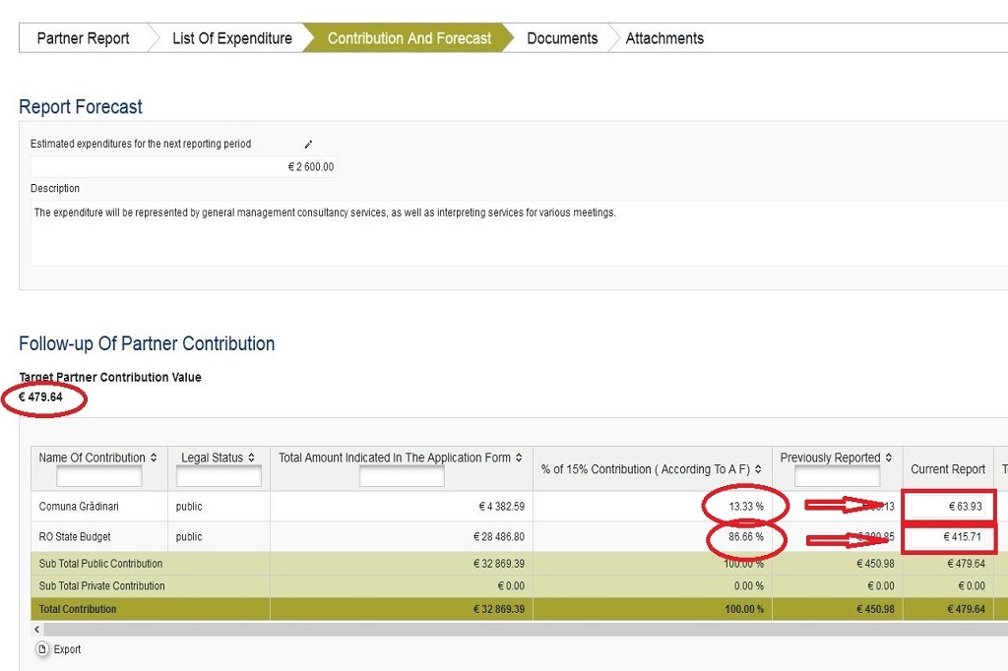
Task: Click the estimated expenditures amount field
Action: (183, 167)
